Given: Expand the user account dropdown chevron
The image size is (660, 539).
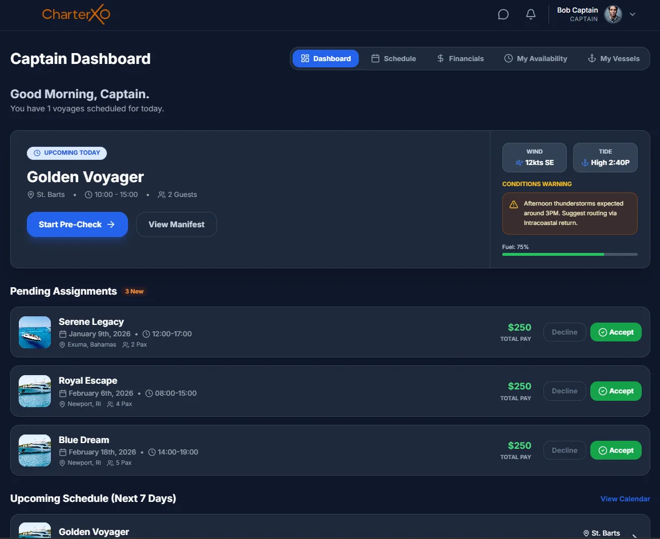Looking at the screenshot, I should pos(632,14).
